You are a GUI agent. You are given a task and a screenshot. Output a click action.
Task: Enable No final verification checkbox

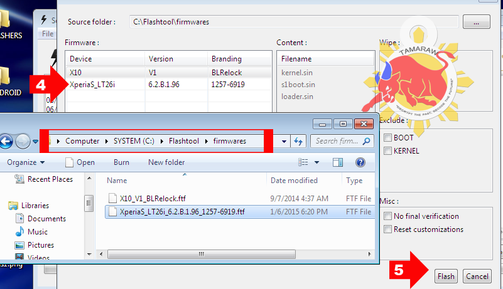pos(388,216)
